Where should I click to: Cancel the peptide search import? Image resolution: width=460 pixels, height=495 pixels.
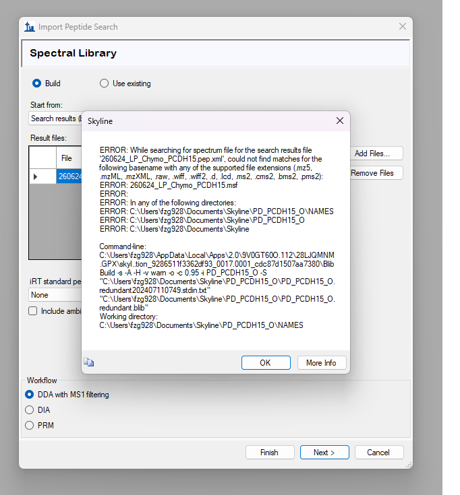point(378,452)
